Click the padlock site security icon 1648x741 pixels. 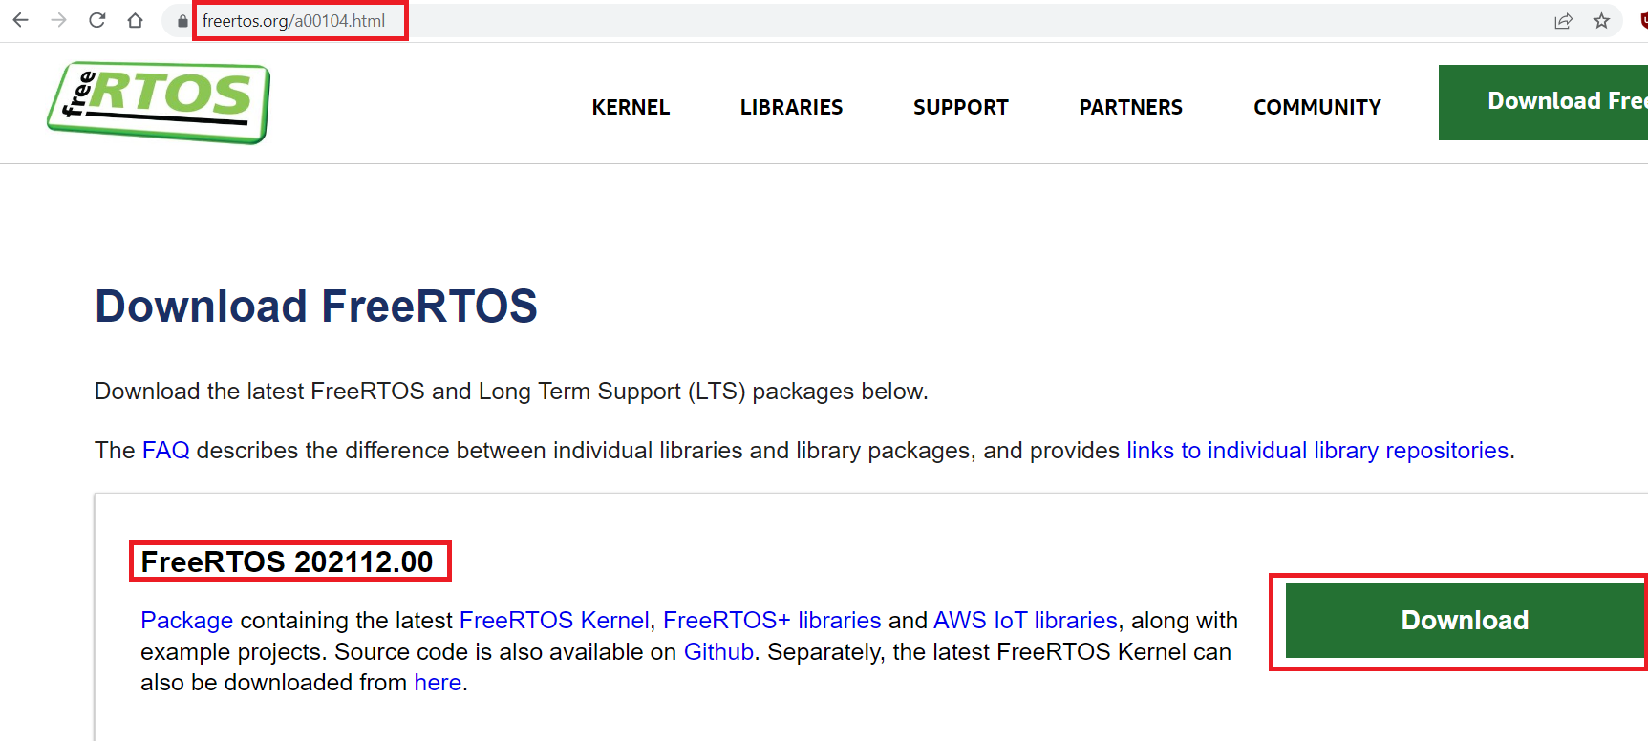coord(182,21)
